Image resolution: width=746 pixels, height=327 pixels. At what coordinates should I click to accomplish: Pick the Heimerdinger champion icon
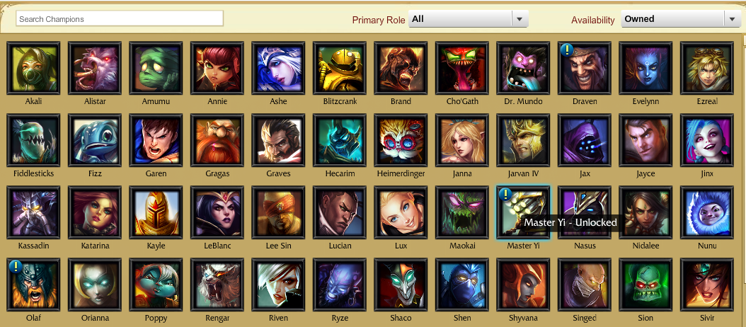click(401, 140)
